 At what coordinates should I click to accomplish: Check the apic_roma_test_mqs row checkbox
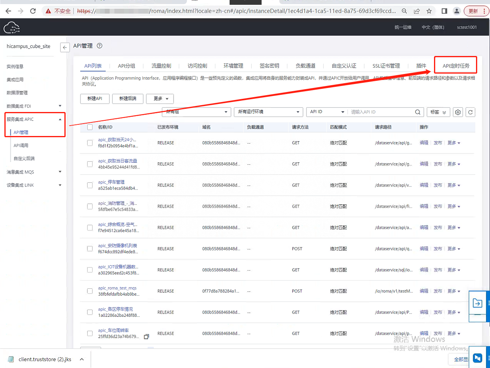(90, 291)
